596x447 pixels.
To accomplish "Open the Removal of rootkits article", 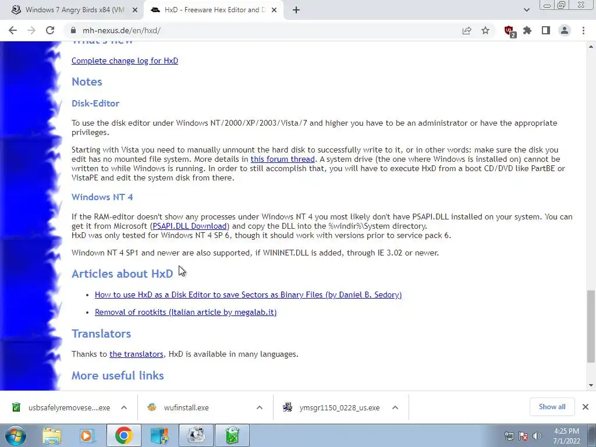I will (x=186, y=312).
